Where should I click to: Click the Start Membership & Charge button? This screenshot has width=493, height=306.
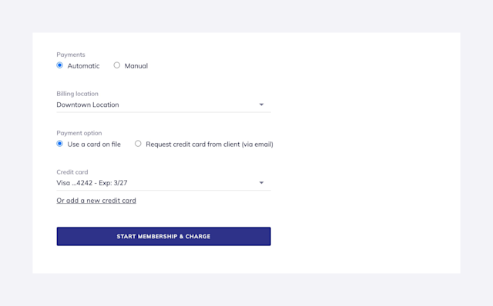tap(163, 236)
